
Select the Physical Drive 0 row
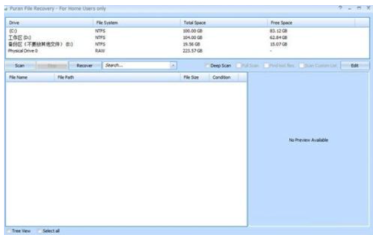[x=187, y=51]
